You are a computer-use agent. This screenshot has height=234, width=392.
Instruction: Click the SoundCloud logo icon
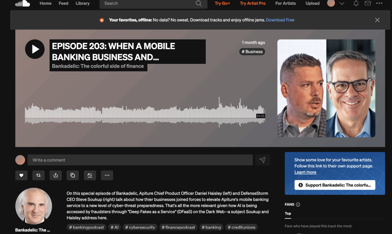(x=23, y=4)
